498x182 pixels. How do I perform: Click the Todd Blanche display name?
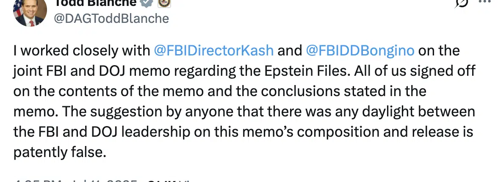95,3
